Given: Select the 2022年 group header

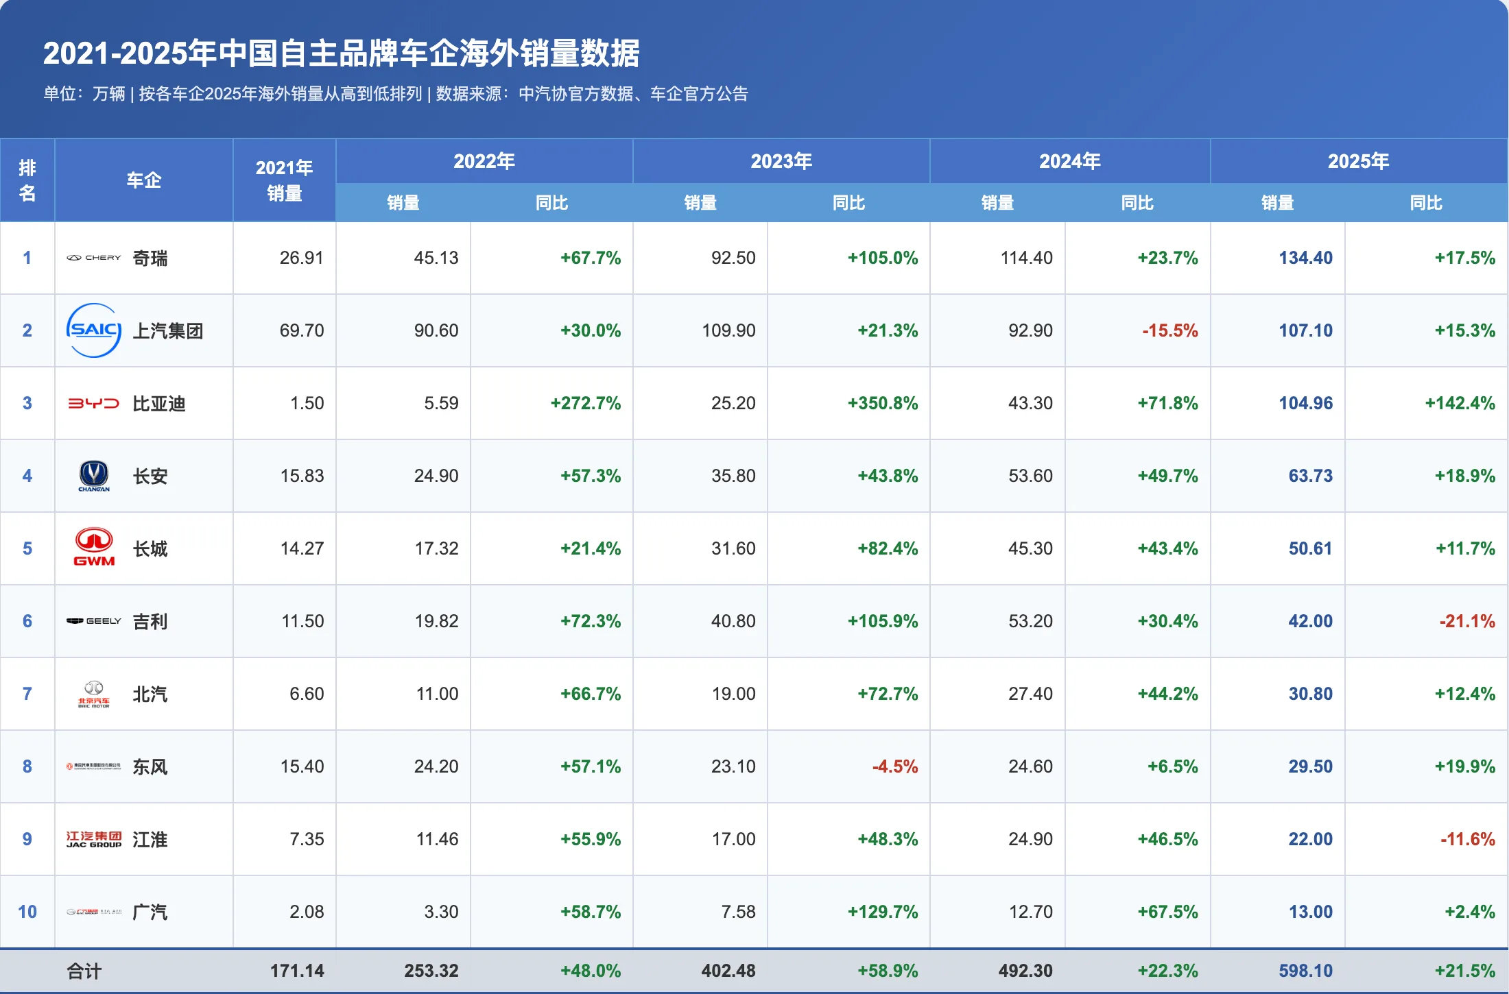Looking at the screenshot, I should (484, 161).
